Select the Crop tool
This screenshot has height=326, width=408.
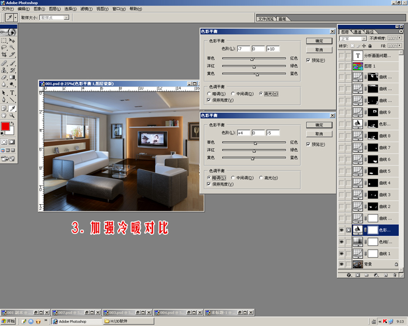coord(4,55)
